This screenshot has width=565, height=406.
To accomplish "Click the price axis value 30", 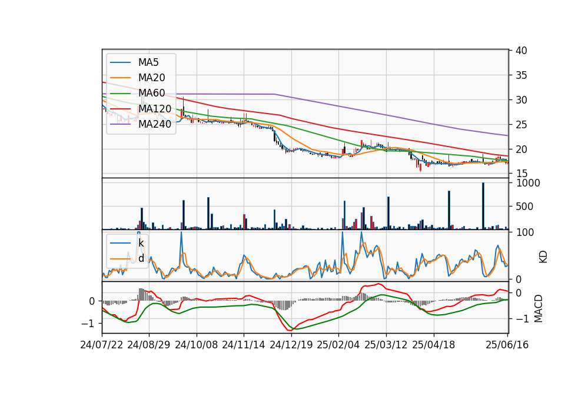I will [521, 100].
